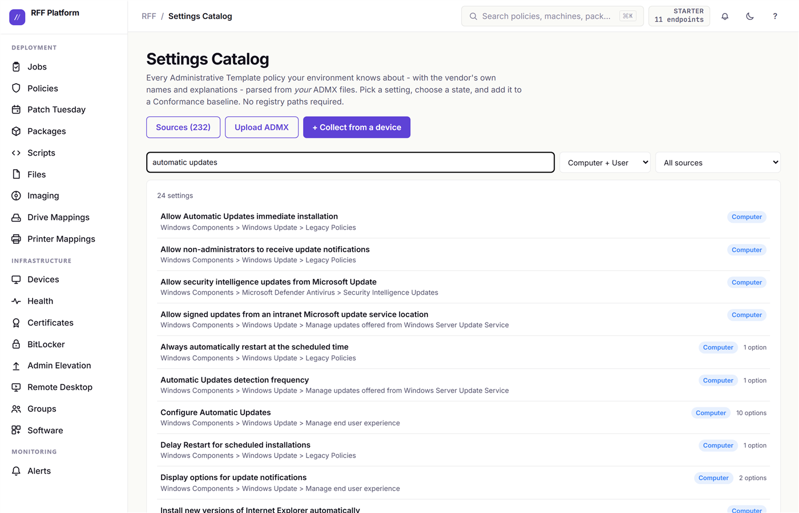Open the Computer + User scope dropdown
799x513 pixels.
[x=605, y=162]
